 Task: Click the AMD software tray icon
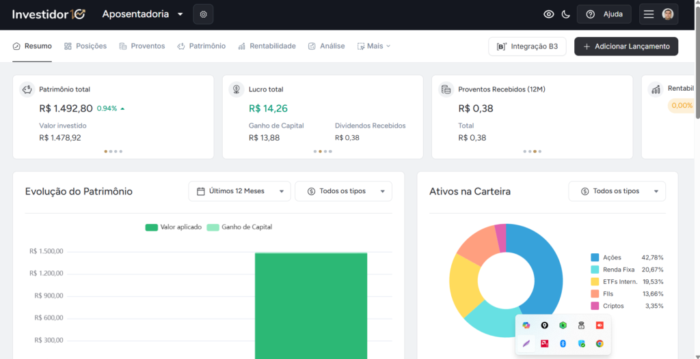(x=544, y=343)
